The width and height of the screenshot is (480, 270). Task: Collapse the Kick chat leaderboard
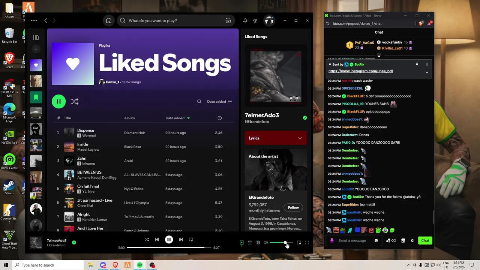pos(379,55)
